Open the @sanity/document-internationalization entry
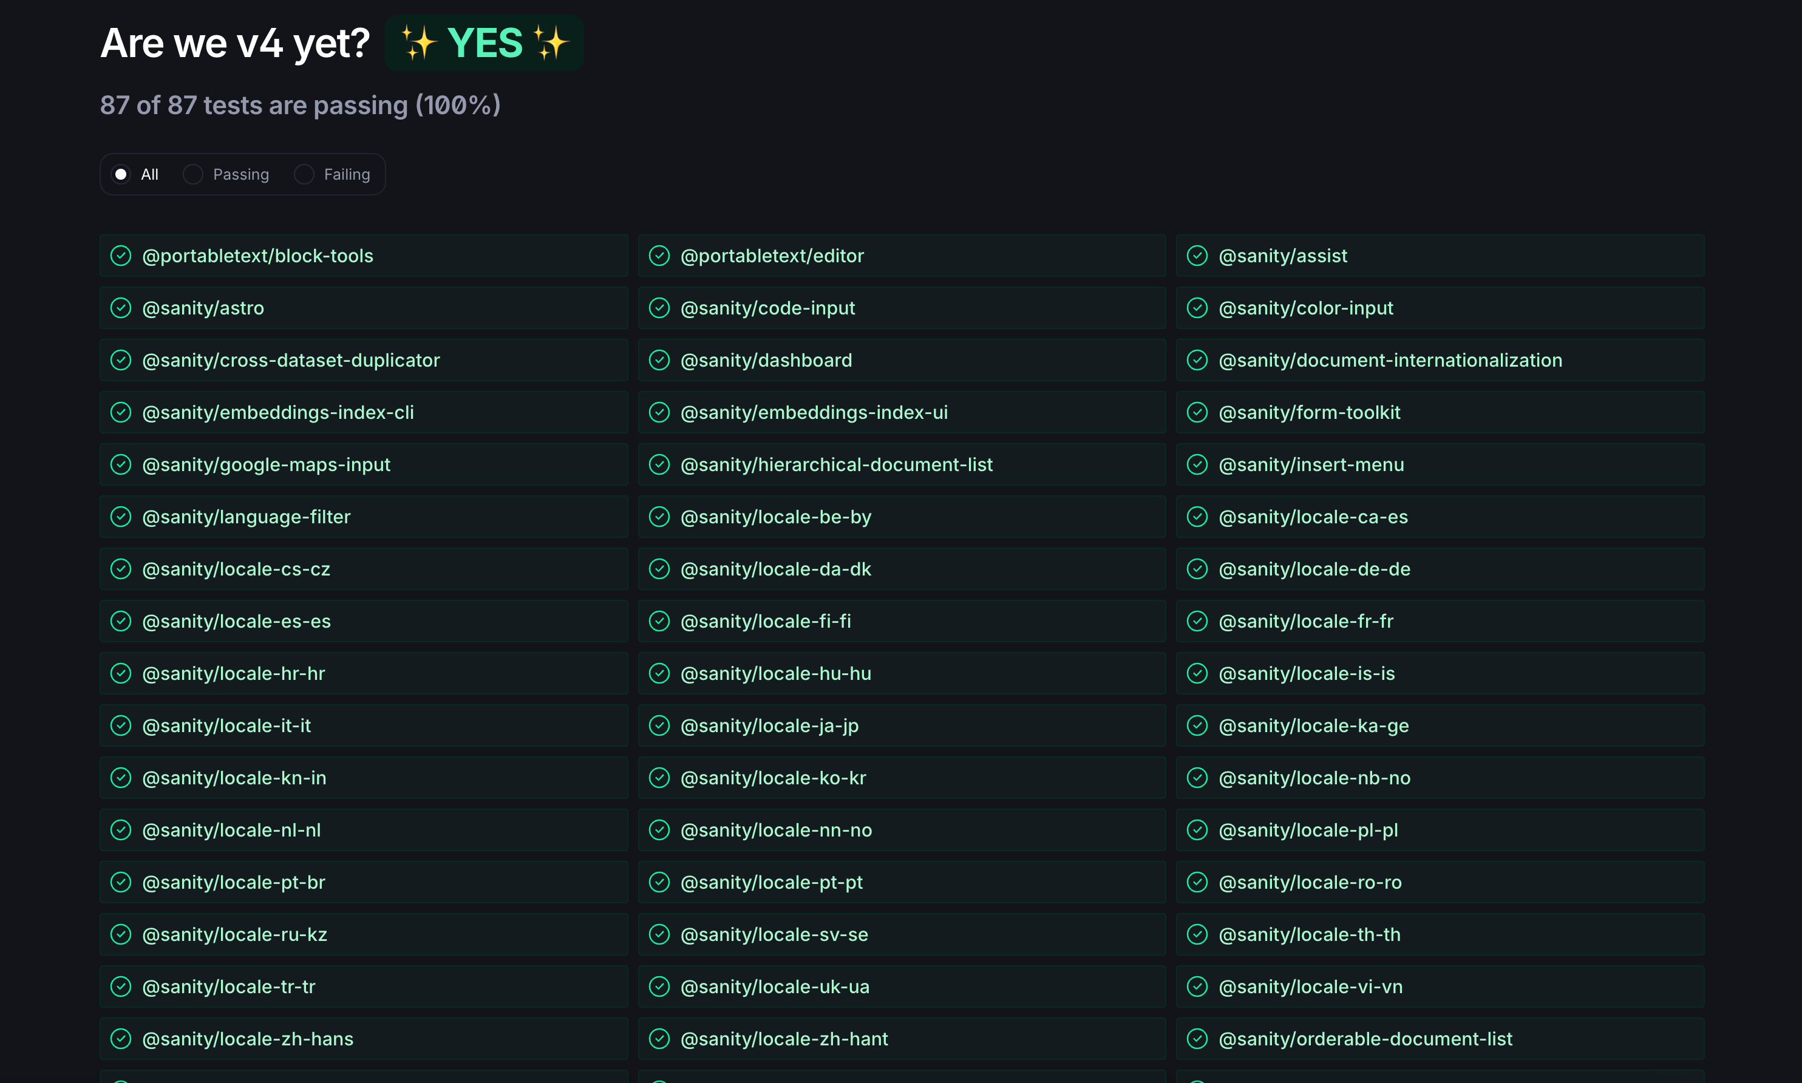Screen dimensions: 1802x1083 click(x=1390, y=360)
